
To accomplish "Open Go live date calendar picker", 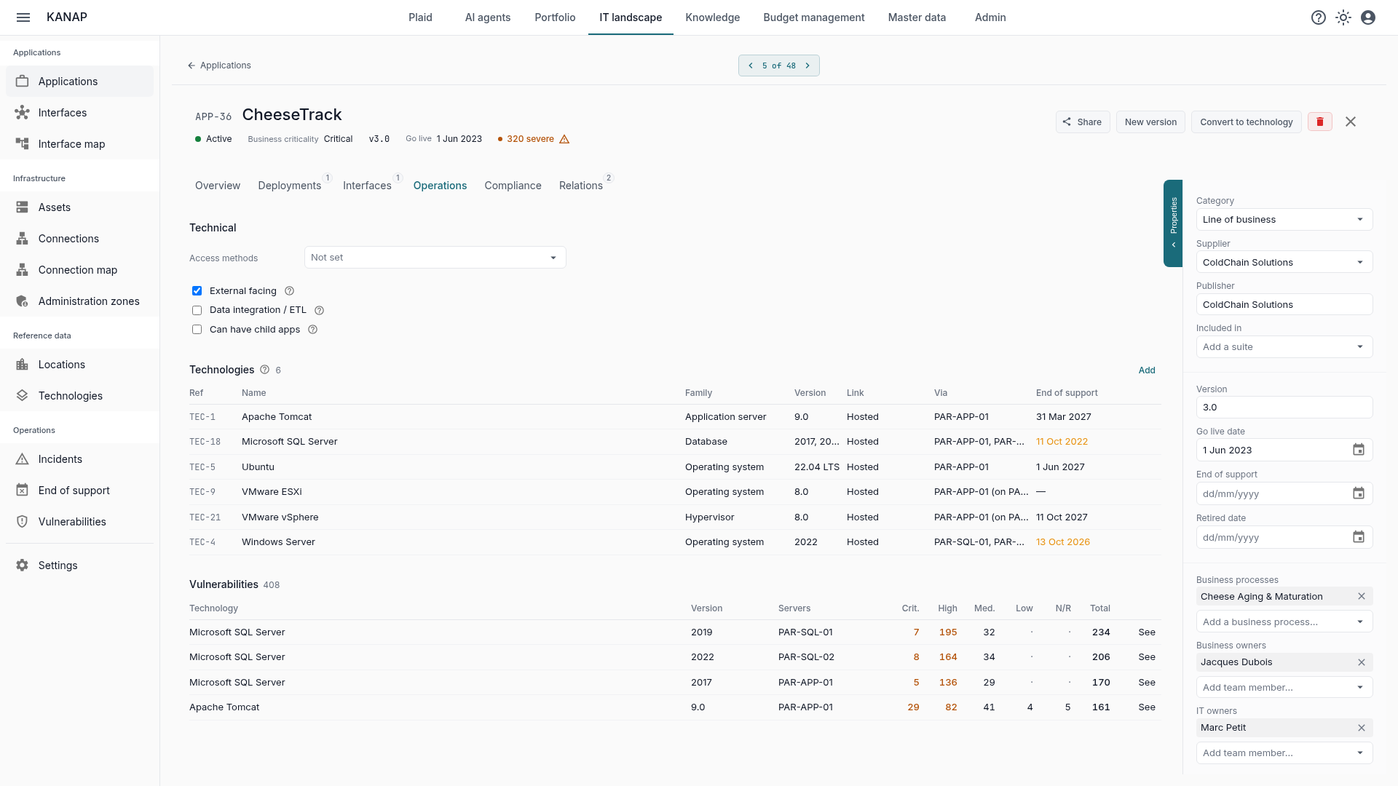I will tap(1359, 450).
